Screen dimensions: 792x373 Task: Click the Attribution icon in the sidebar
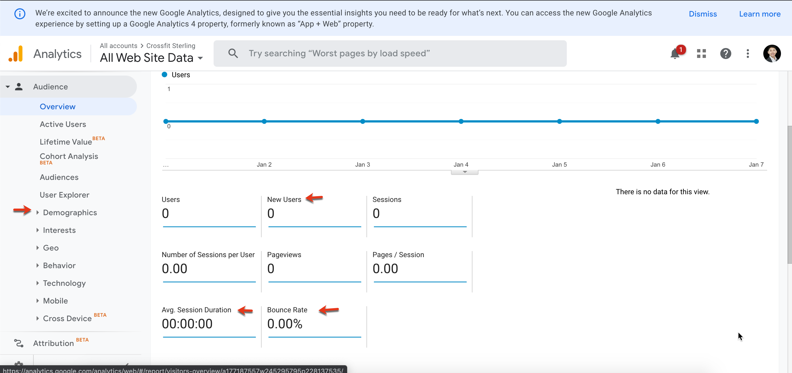click(19, 343)
